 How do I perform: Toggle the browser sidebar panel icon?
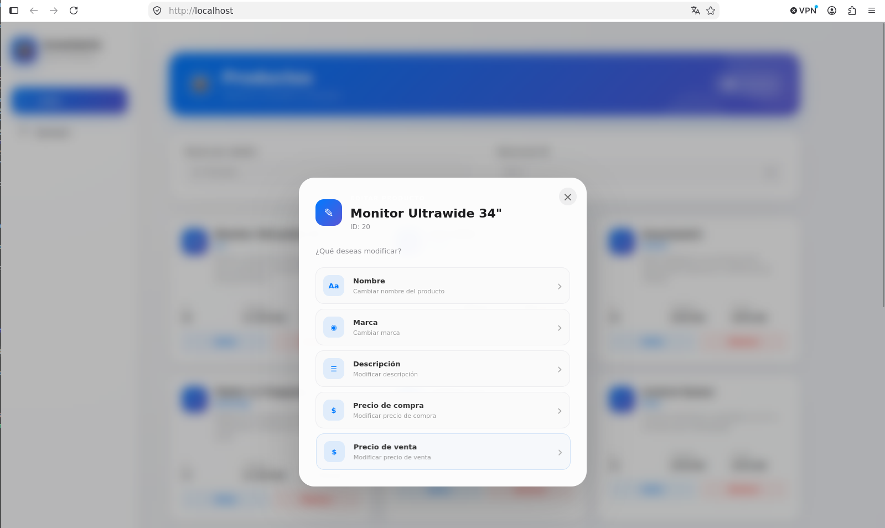[14, 11]
